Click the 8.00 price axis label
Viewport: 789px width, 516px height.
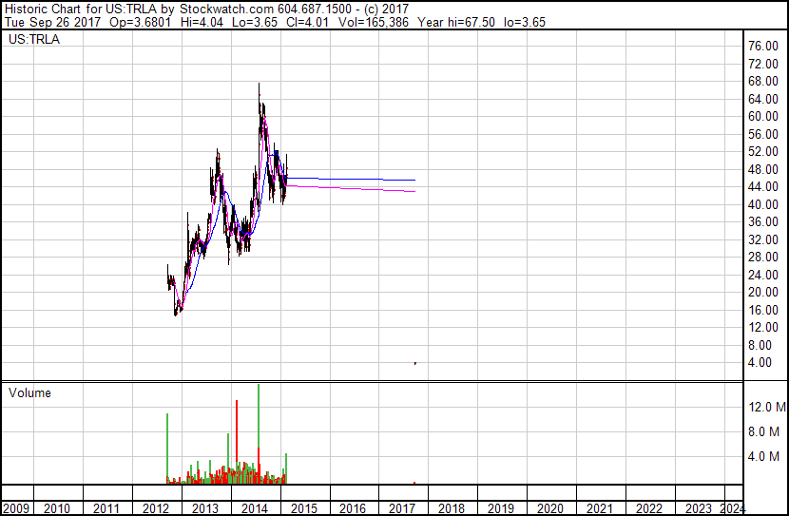[760, 345]
